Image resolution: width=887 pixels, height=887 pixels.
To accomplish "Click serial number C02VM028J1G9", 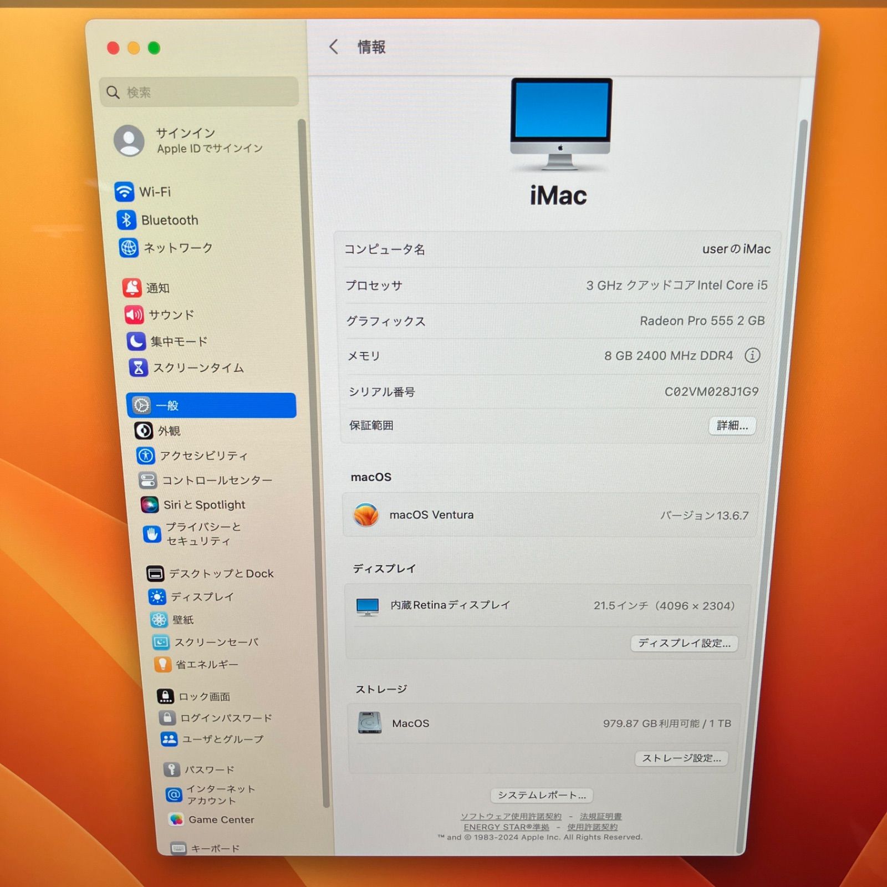I will (x=711, y=391).
